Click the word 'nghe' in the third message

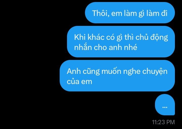[x=132, y=72]
